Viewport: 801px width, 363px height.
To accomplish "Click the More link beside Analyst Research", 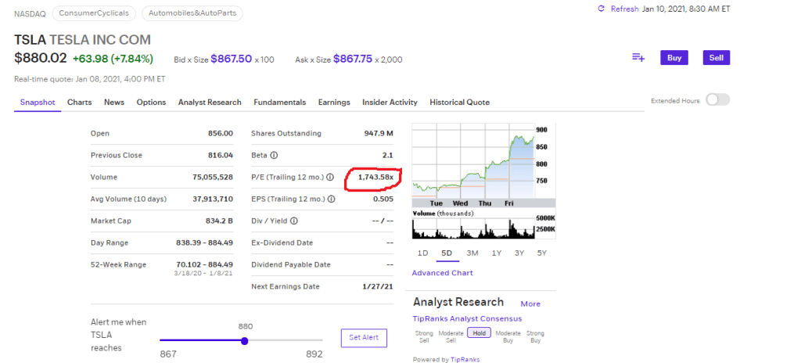I will [x=530, y=304].
